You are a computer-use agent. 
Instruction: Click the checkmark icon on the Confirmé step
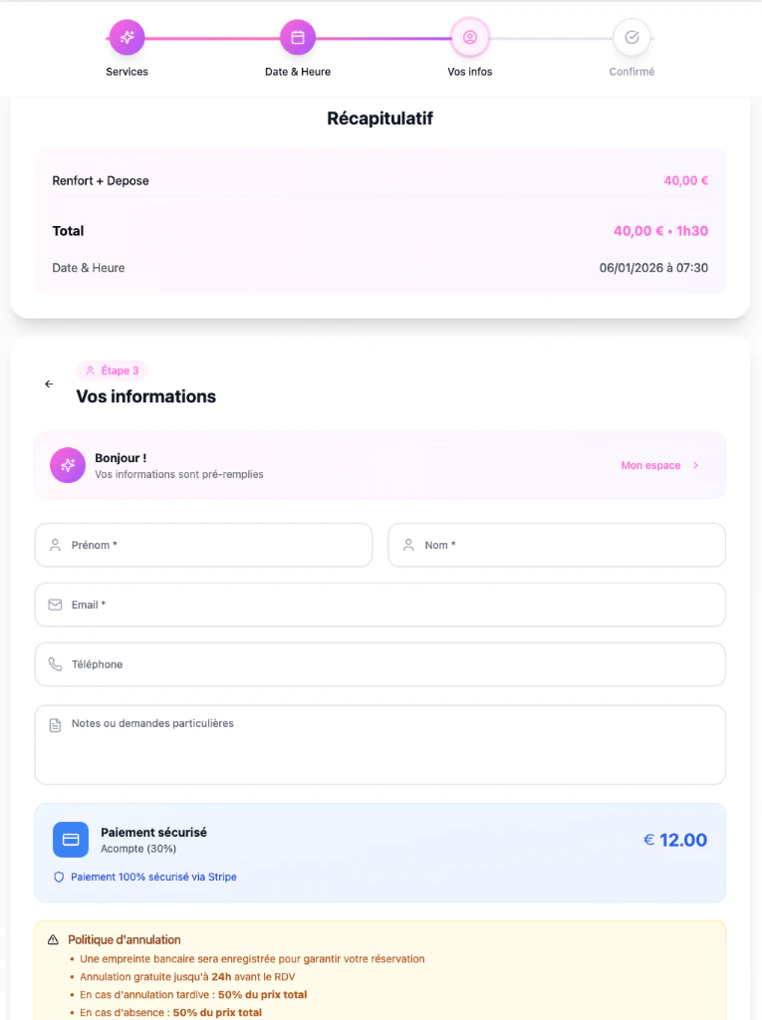pyautogui.click(x=632, y=37)
